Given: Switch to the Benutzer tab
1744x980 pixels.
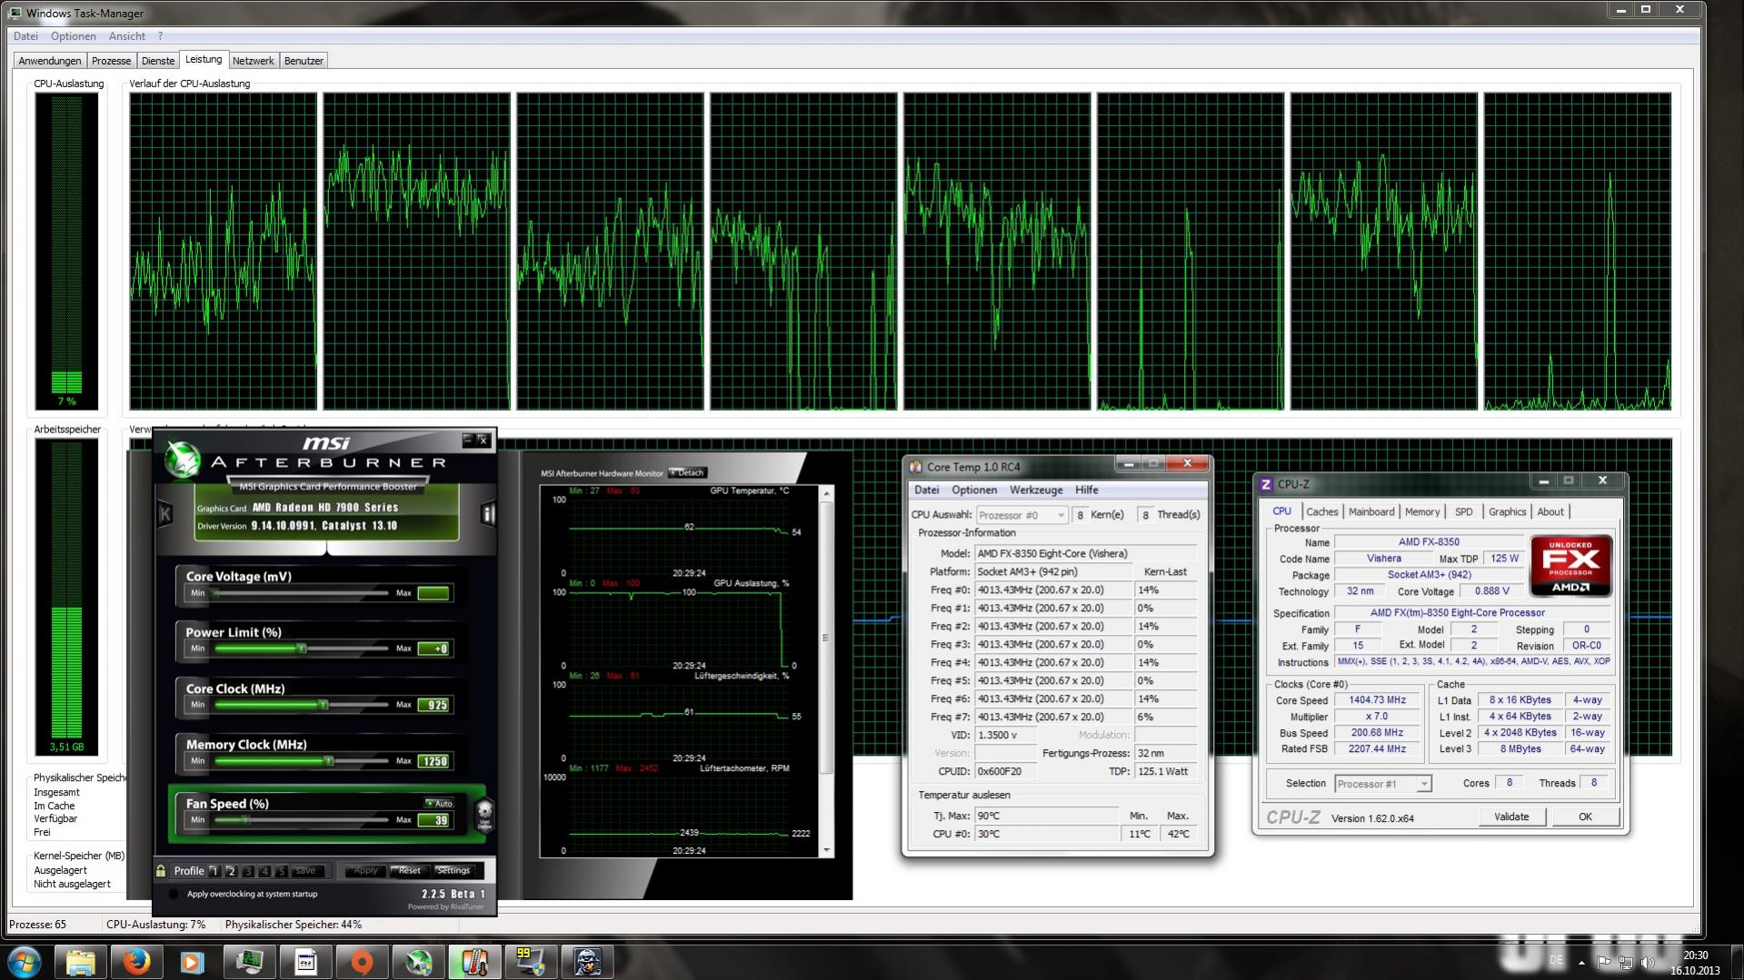Looking at the screenshot, I should [x=304, y=61].
